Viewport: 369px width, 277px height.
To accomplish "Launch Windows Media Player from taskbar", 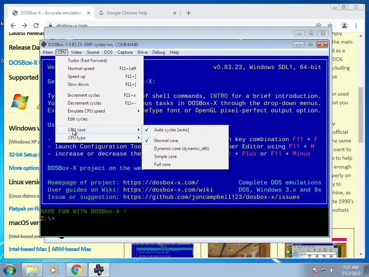I will (x=54, y=270).
